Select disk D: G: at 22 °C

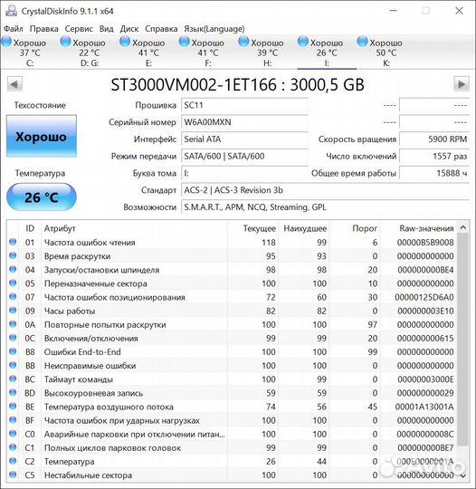point(90,53)
